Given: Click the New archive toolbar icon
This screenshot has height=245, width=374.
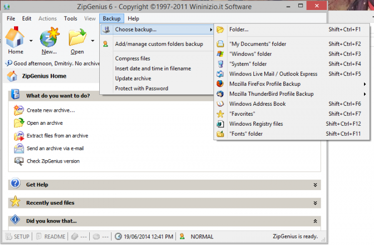Looking at the screenshot, I should pos(49,37).
